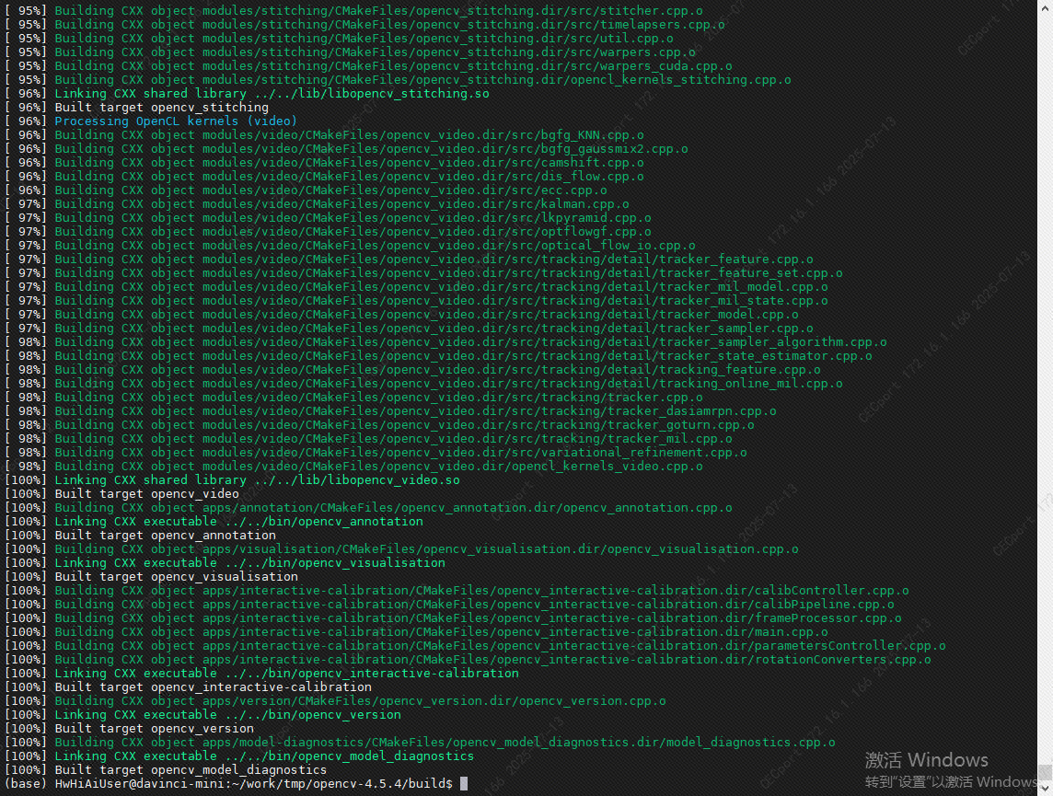This screenshot has height=796, width=1053.
Task: Click the optflowgf.cpp.o build line
Action: click(328, 232)
